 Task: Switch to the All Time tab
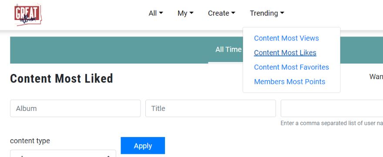(228, 50)
